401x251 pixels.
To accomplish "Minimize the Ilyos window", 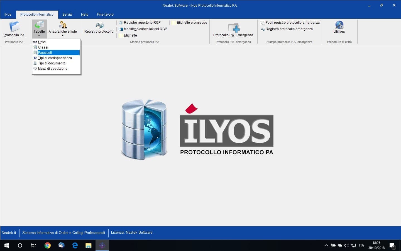I will click(x=369, y=5).
